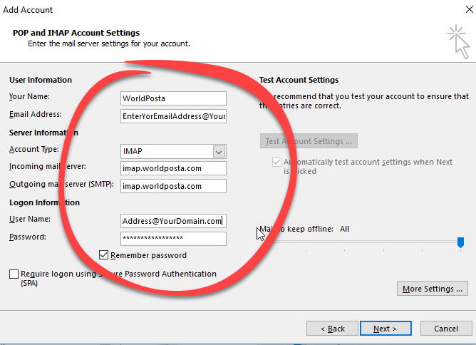
Task: Open the Account Type dropdown
Action: coord(219,151)
